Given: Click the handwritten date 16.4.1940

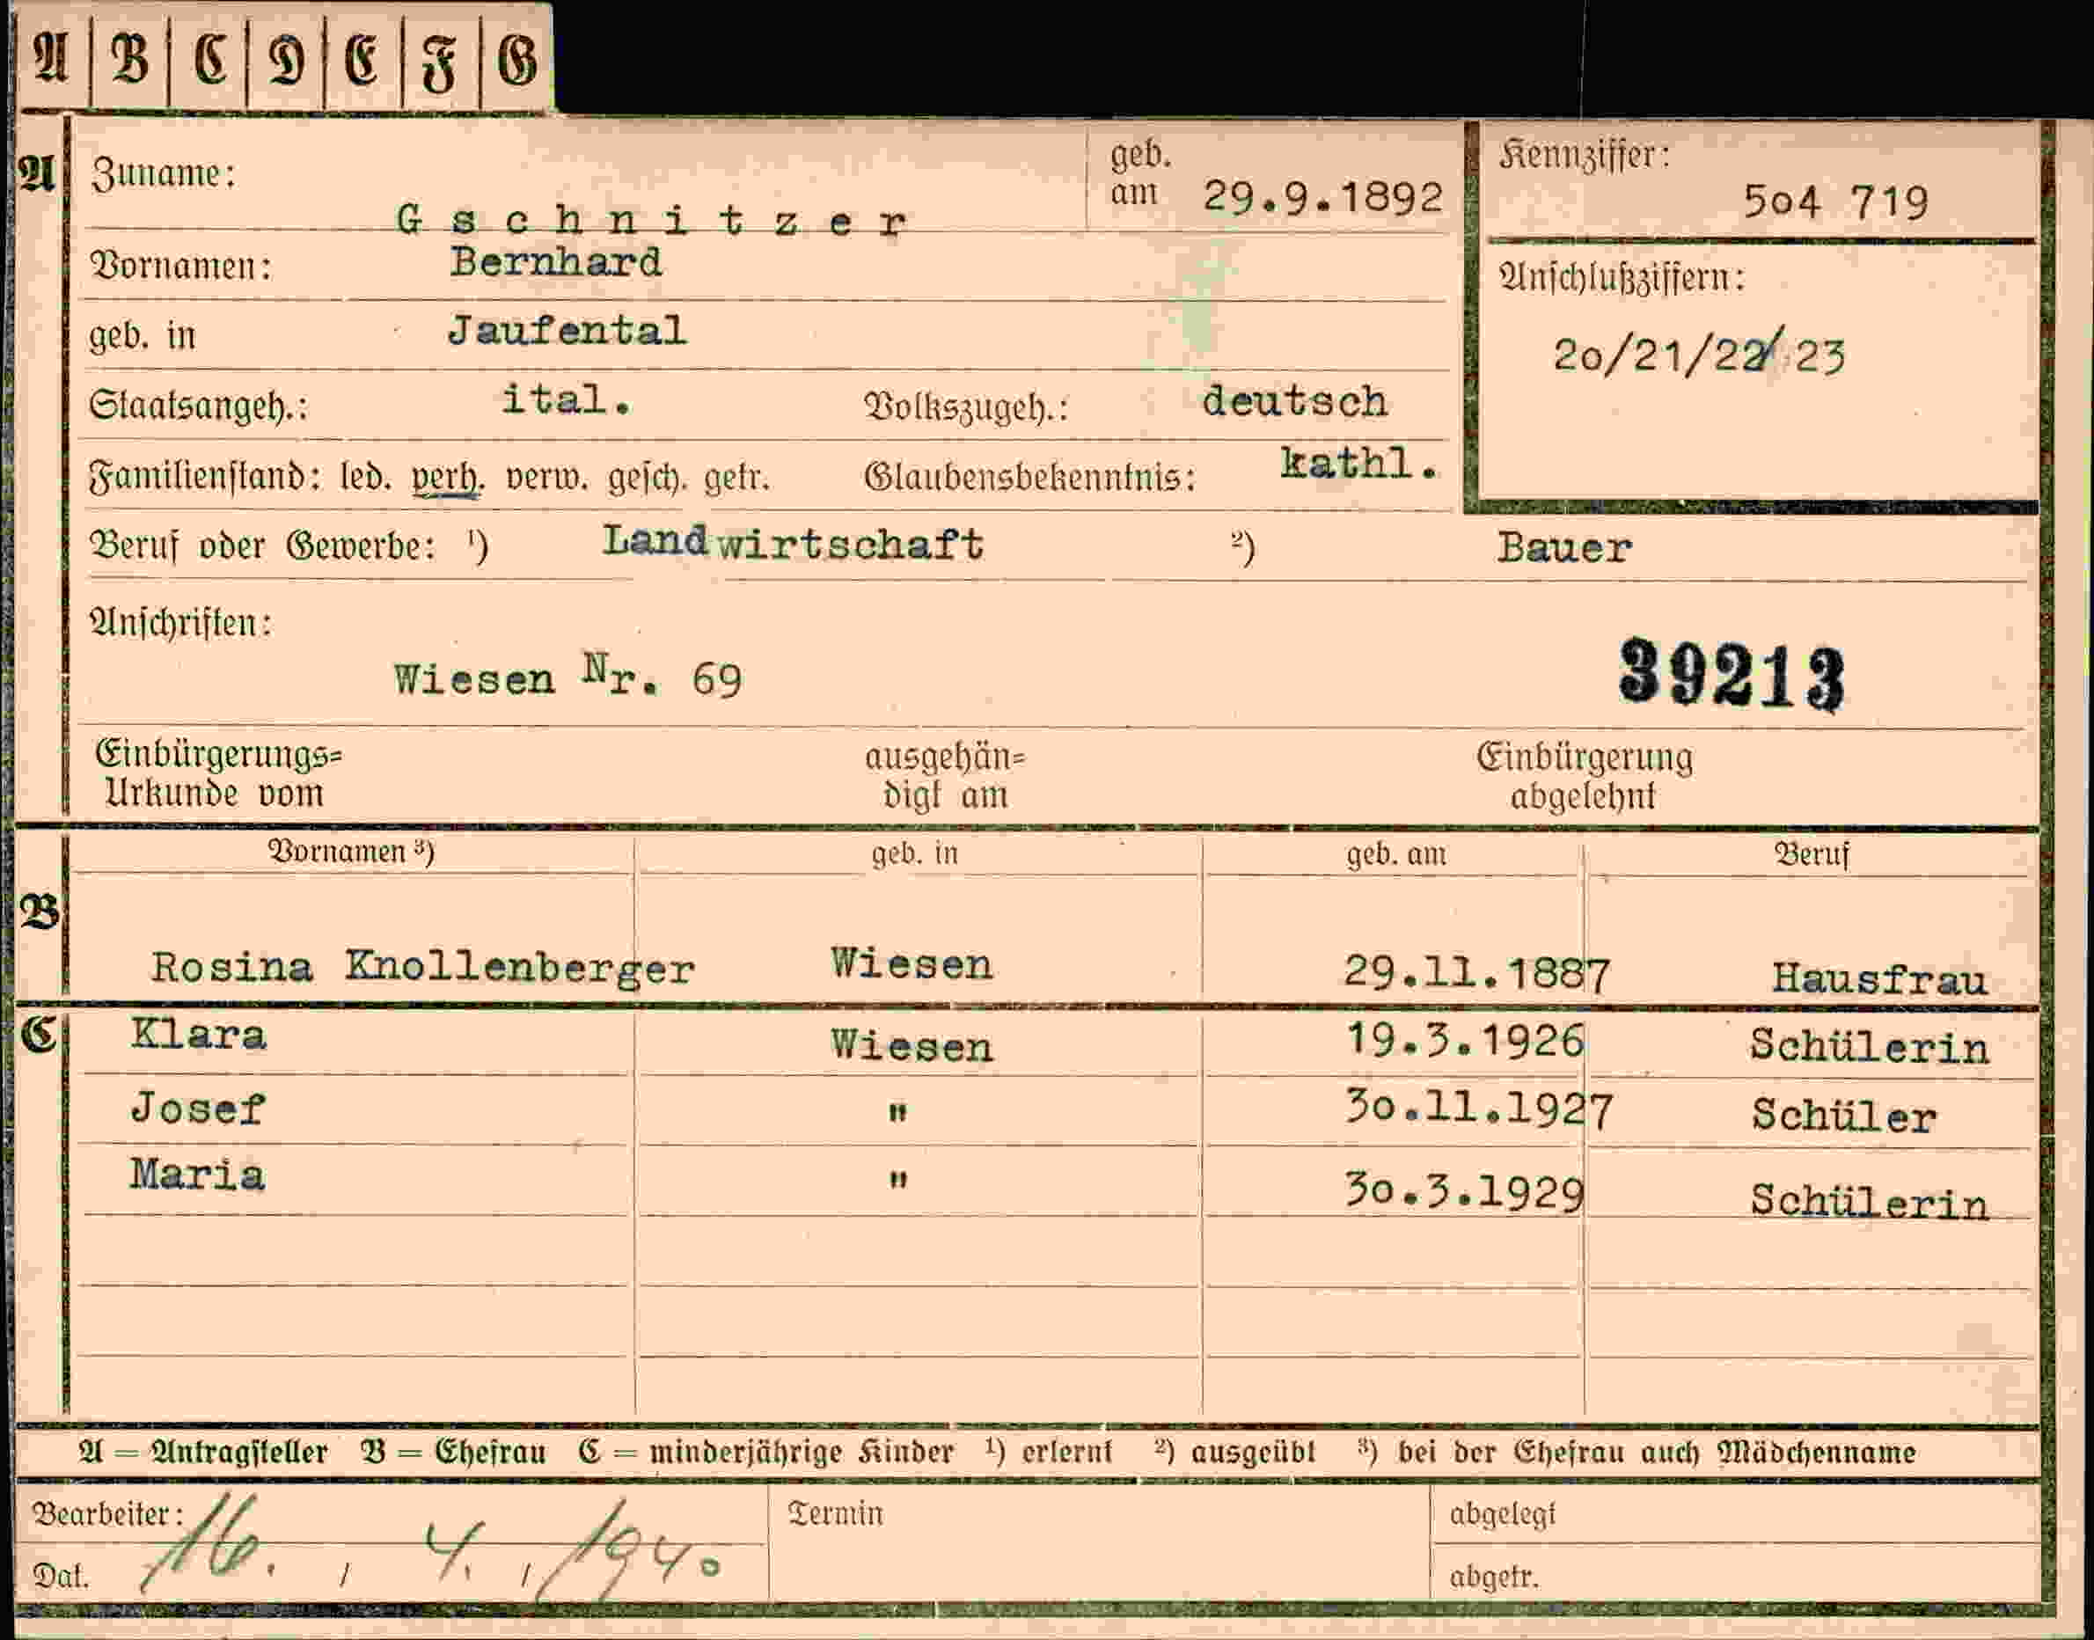Looking at the screenshot, I should click(432, 1548).
